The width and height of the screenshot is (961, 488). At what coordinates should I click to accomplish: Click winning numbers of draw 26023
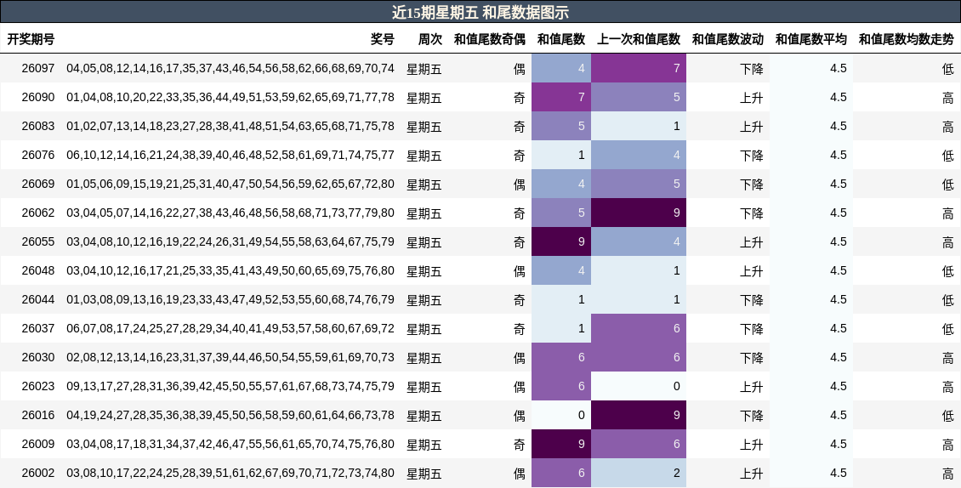coord(230,386)
